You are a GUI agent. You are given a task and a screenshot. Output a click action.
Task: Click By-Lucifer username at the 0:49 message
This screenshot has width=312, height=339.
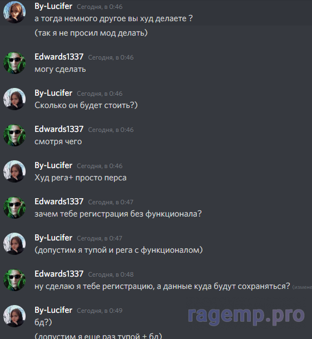click(x=53, y=310)
